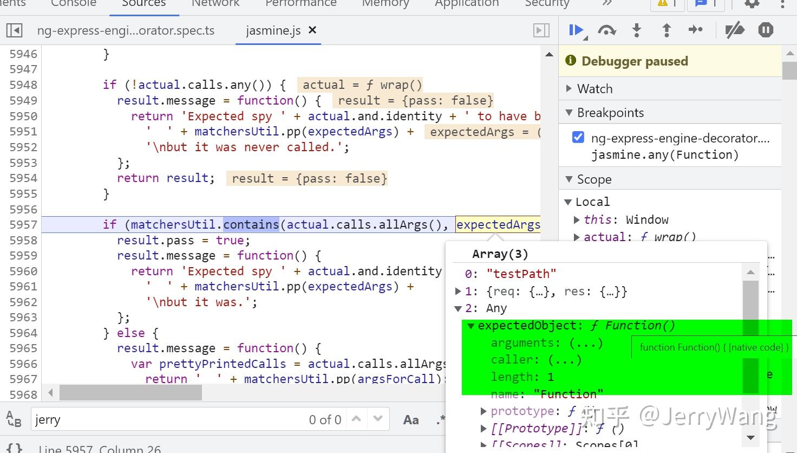
Task: Click the editor scroll-up arrow
Action: pyautogui.click(x=549, y=54)
